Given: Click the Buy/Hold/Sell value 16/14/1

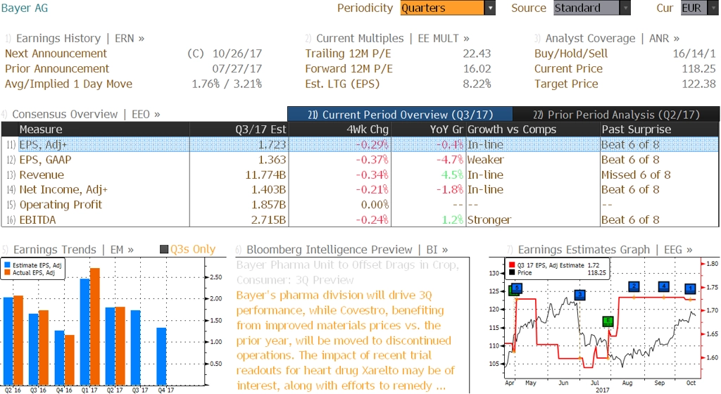Looking at the screenshot, I should [x=694, y=53].
